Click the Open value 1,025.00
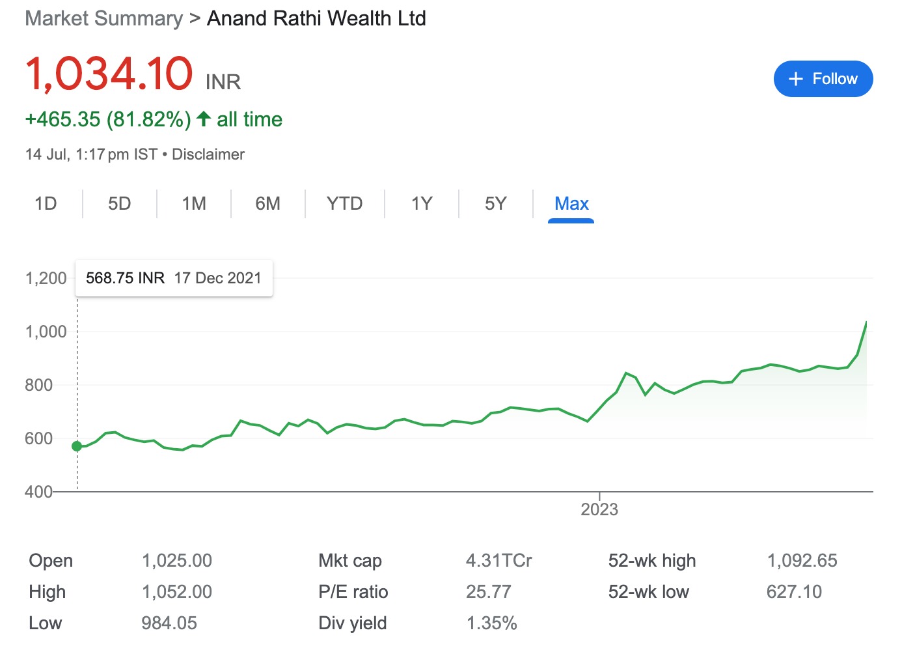The image size is (915, 654). [x=177, y=561]
